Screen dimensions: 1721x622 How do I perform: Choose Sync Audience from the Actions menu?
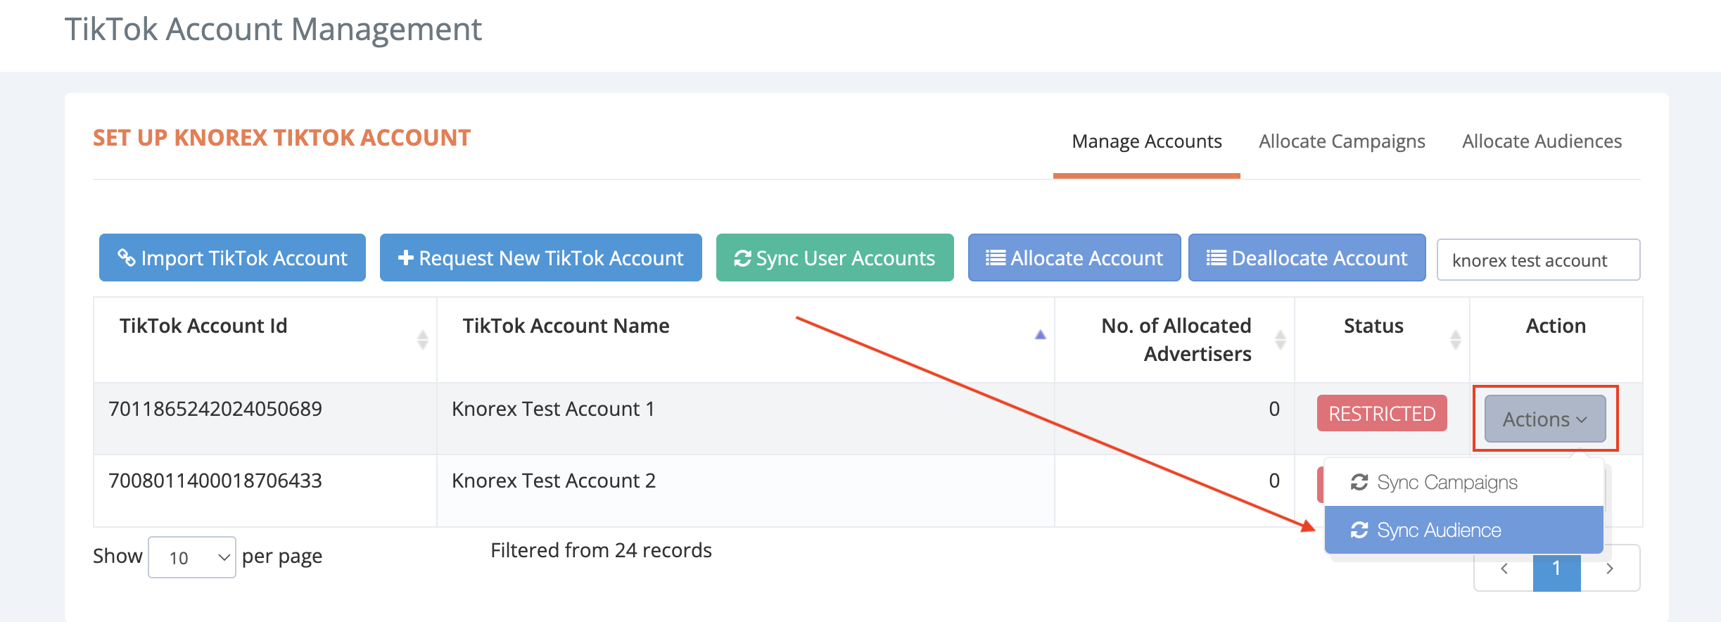click(x=1463, y=530)
